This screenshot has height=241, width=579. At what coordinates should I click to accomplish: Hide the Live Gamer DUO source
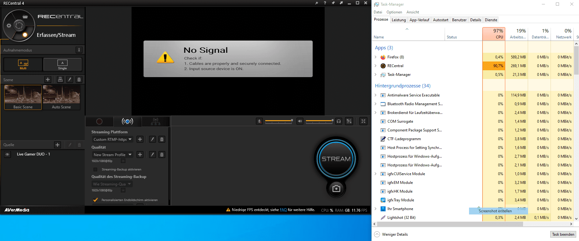click(7, 154)
